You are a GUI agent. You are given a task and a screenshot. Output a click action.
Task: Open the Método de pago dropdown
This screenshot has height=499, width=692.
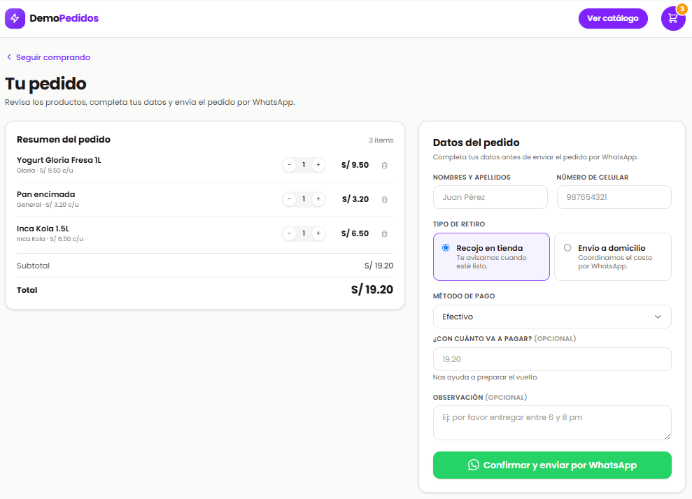(x=552, y=317)
